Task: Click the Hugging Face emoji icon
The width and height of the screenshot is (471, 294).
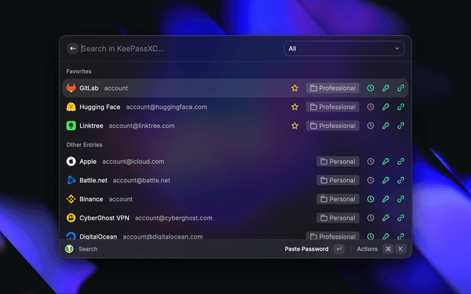Action: [71, 107]
